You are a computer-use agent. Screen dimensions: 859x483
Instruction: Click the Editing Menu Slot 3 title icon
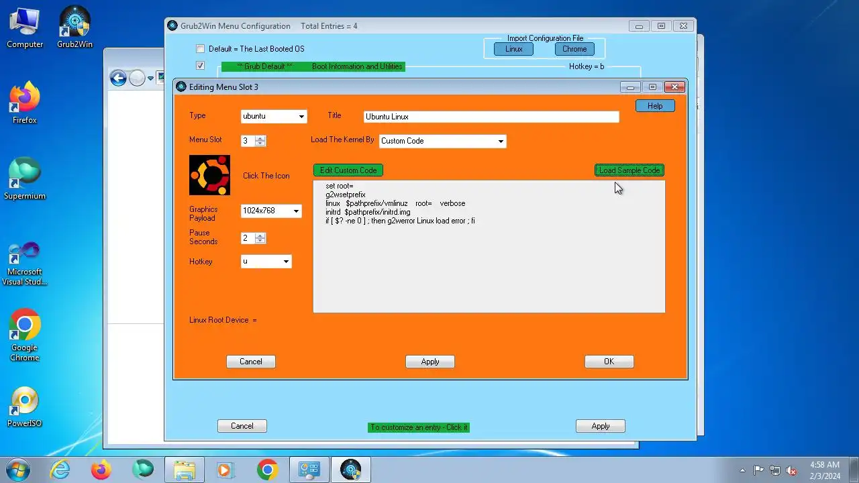point(181,87)
